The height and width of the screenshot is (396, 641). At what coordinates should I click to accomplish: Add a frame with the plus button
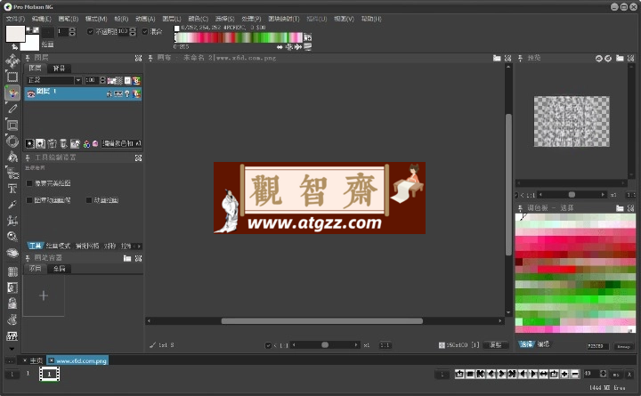tap(564, 374)
